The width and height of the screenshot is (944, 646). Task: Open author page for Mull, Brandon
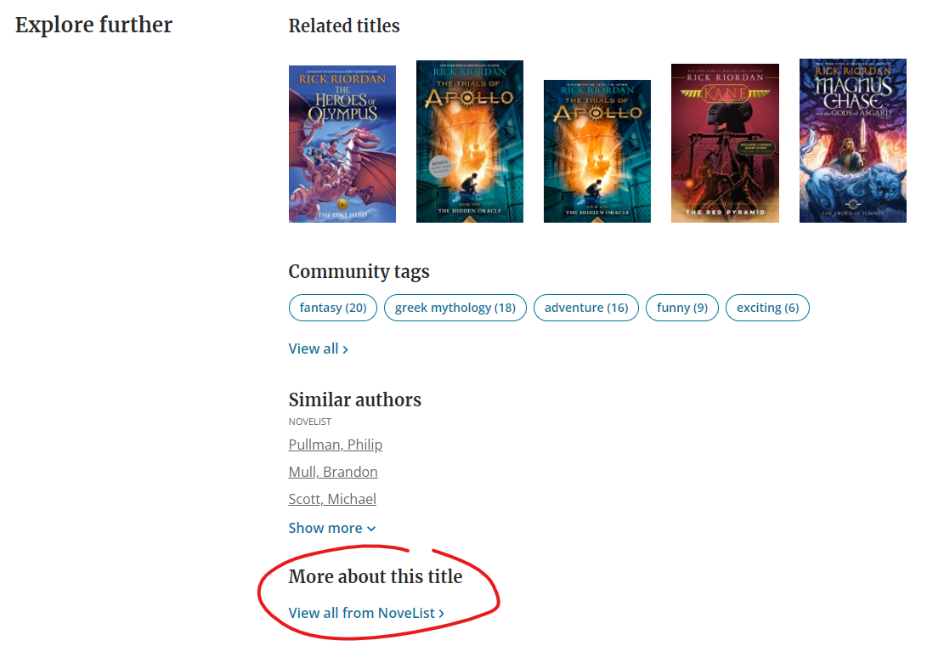[x=332, y=471]
